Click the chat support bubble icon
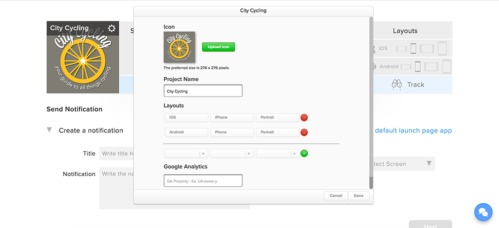Screen dimensions: 499x228 (483, 212)
